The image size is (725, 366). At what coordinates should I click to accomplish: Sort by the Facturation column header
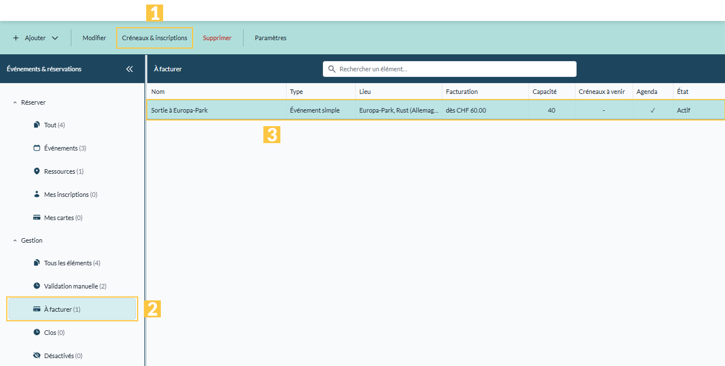point(462,92)
